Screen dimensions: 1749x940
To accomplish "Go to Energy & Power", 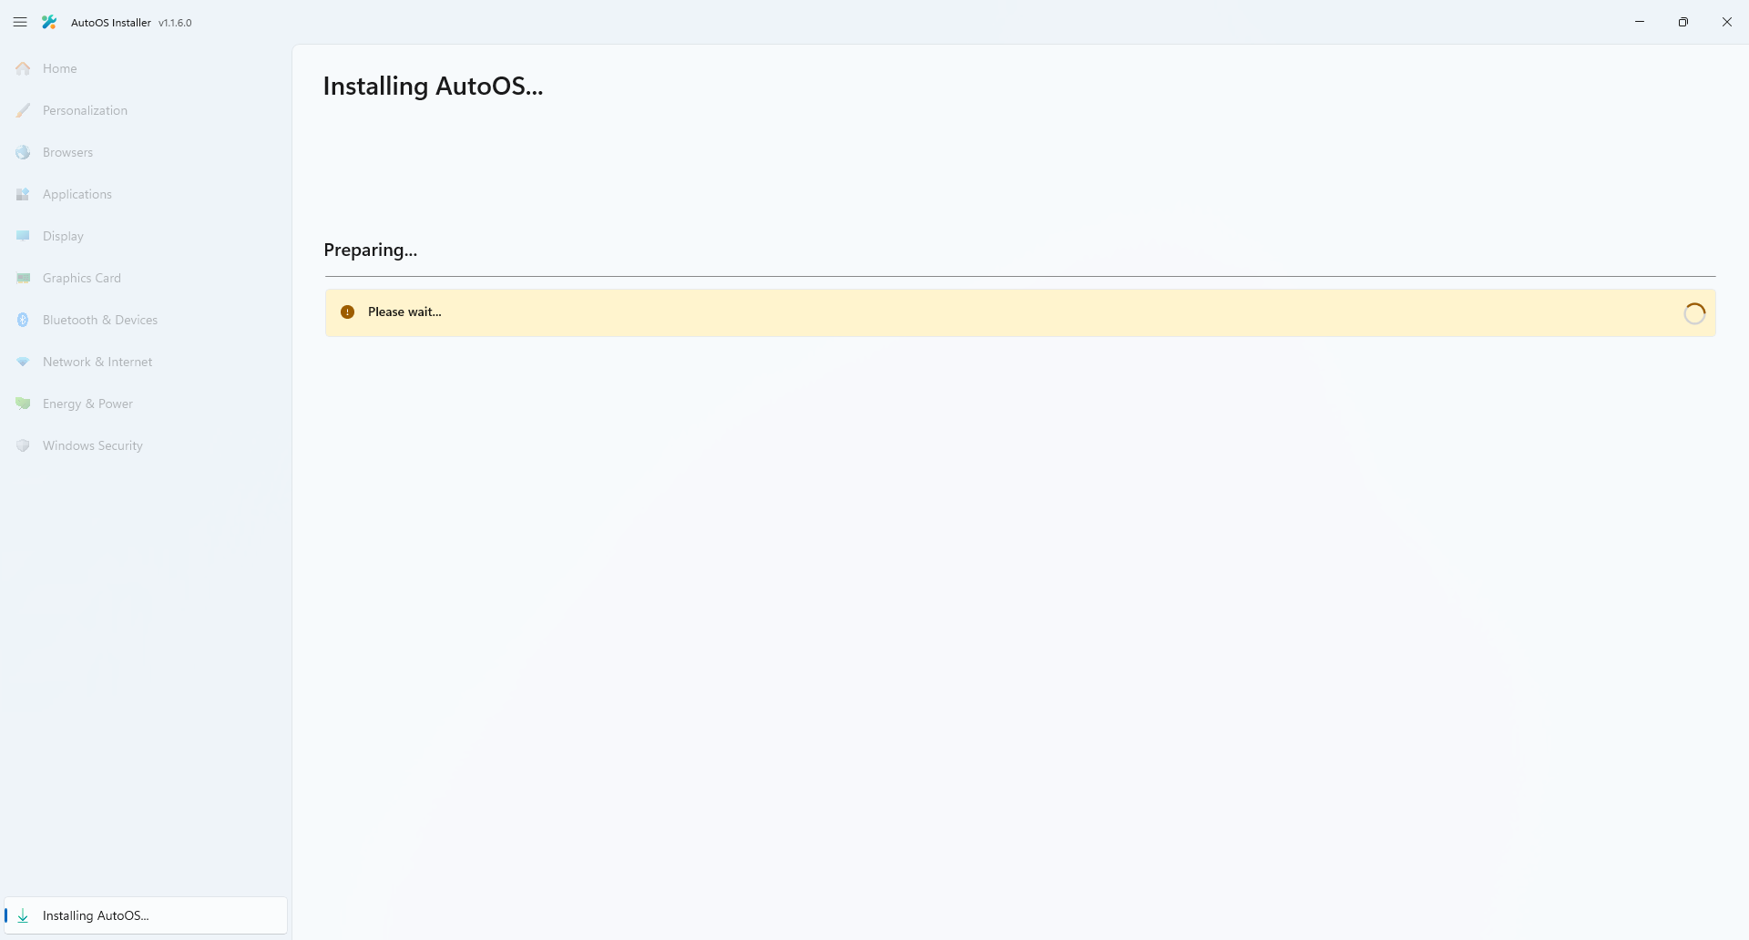I will point(146,404).
